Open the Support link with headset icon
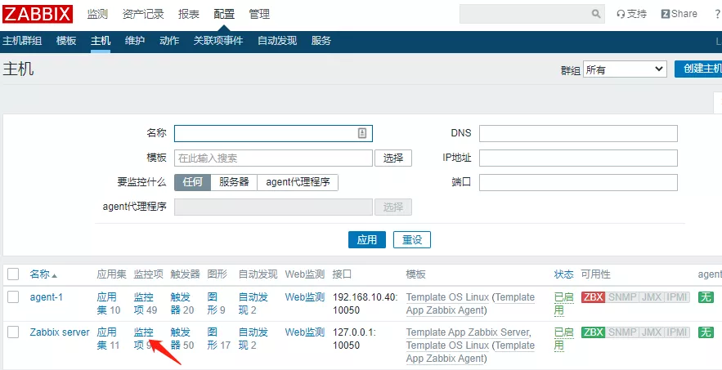This screenshot has height=370, width=722. (x=631, y=14)
